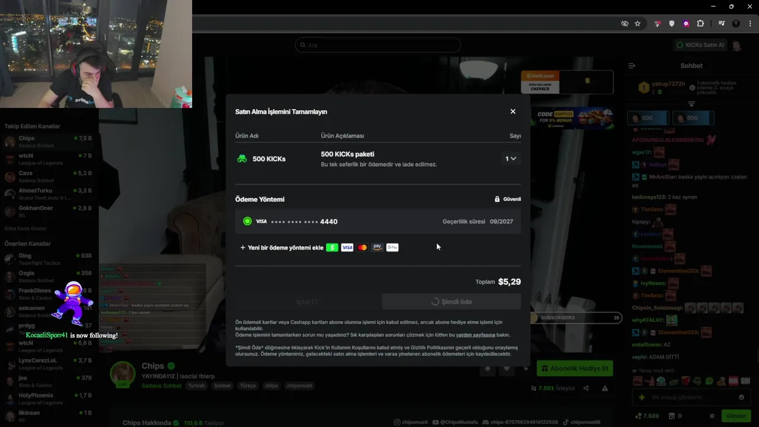Choose the Cash App payment icon

pyautogui.click(x=332, y=247)
